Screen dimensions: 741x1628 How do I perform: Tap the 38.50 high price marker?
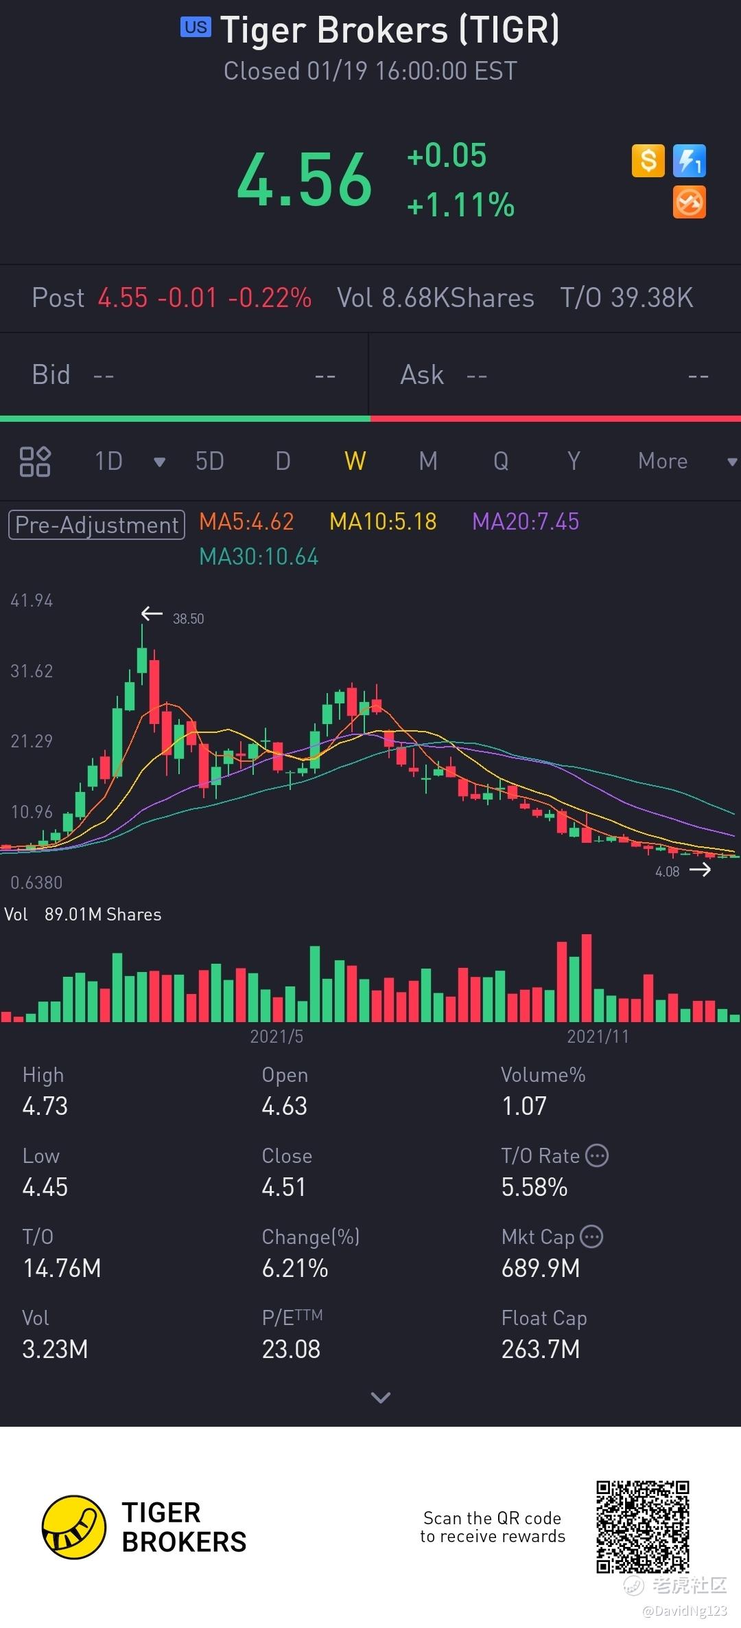point(188,619)
